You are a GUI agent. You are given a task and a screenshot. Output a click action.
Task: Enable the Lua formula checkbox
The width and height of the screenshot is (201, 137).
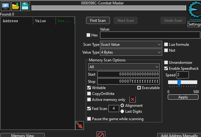tap(166, 44)
